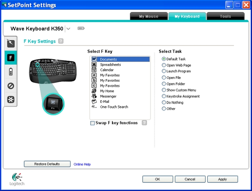Click the zoomed F key preview circle
Screen dimensions: 252x191
click(x=53, y=104)
